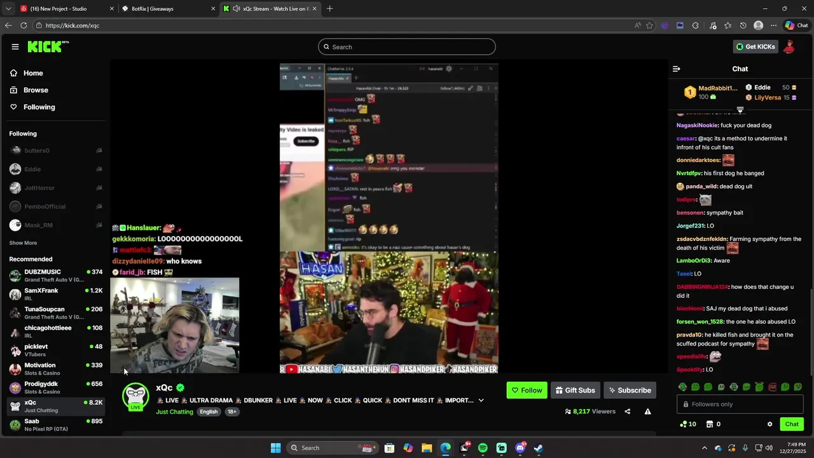Open Windows Start menu
Screen dimensions: 814x458
click(275, 448)
